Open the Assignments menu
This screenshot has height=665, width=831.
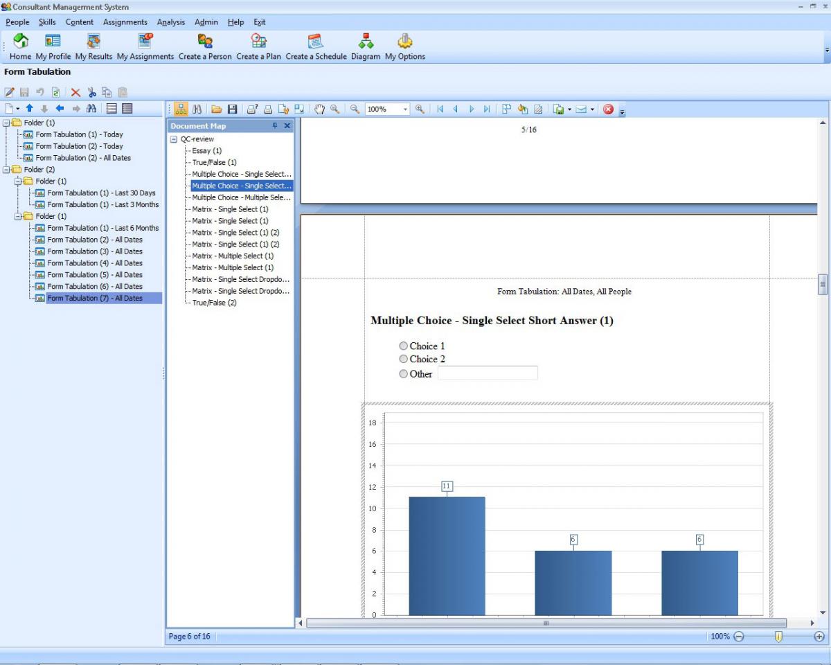coord(125,22)
